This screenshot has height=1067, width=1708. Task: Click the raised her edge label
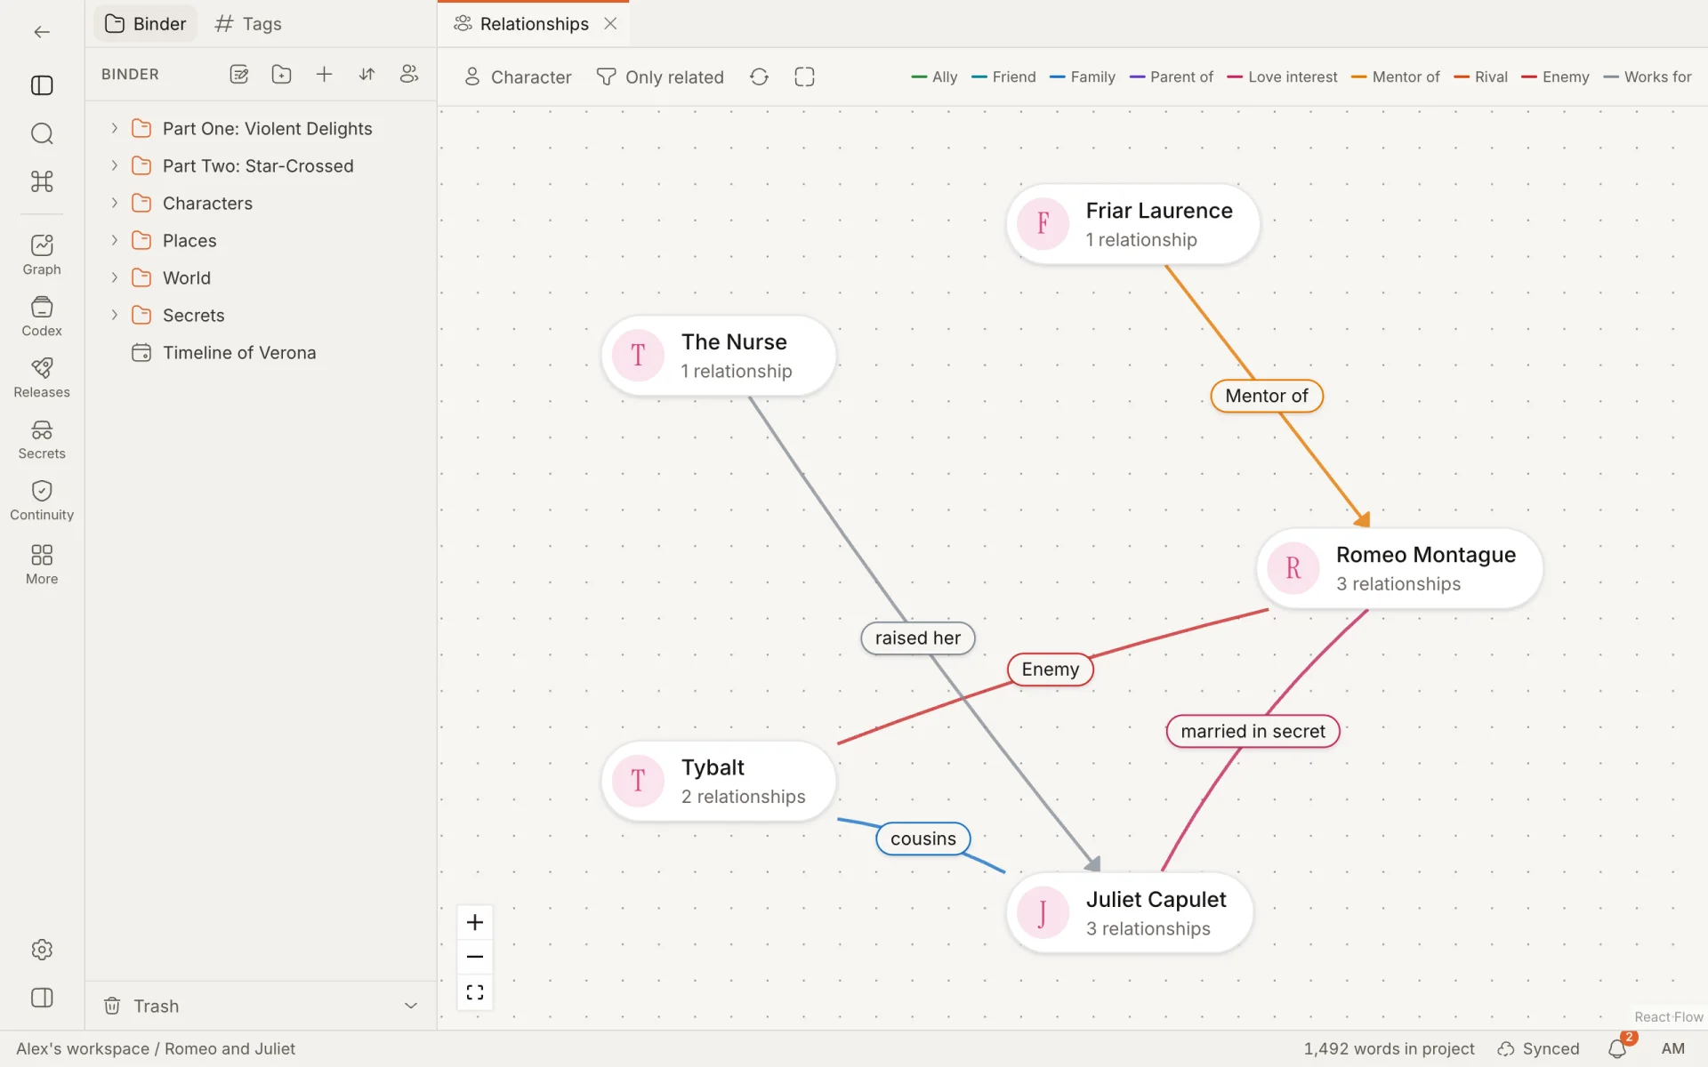coord(917,638)
